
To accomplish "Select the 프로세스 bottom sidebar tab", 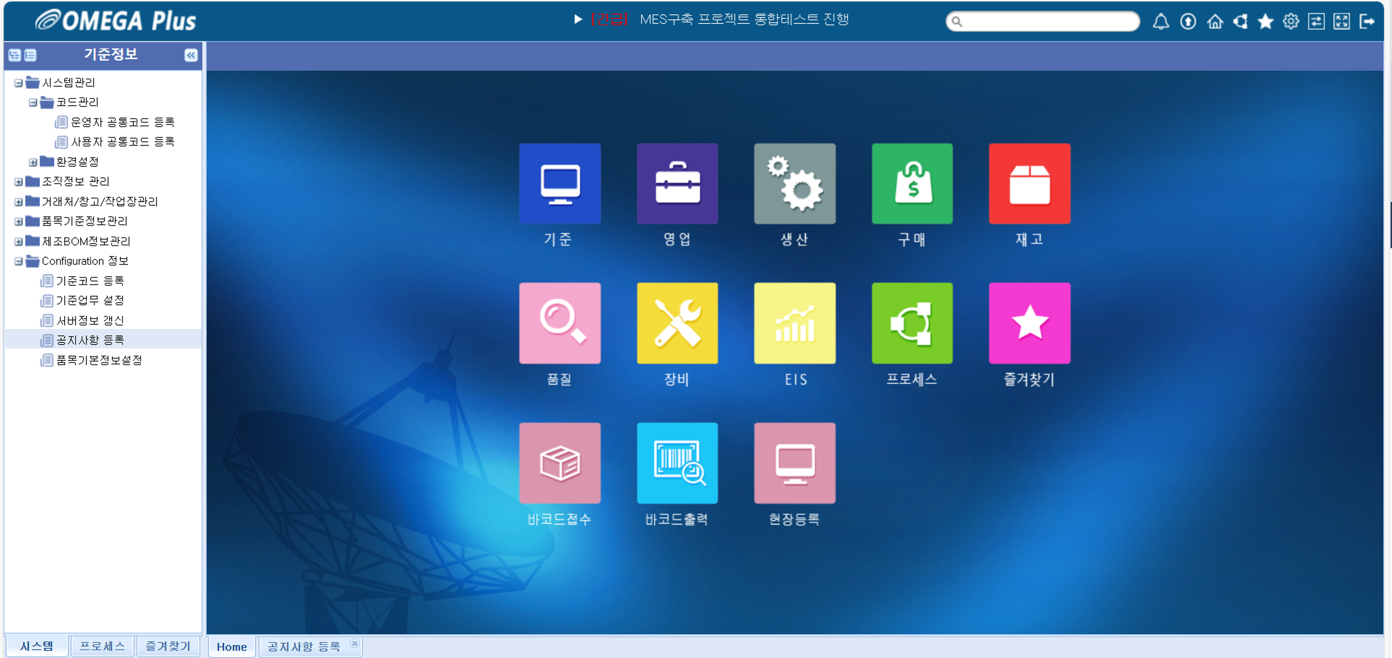I will coord(102,646).
